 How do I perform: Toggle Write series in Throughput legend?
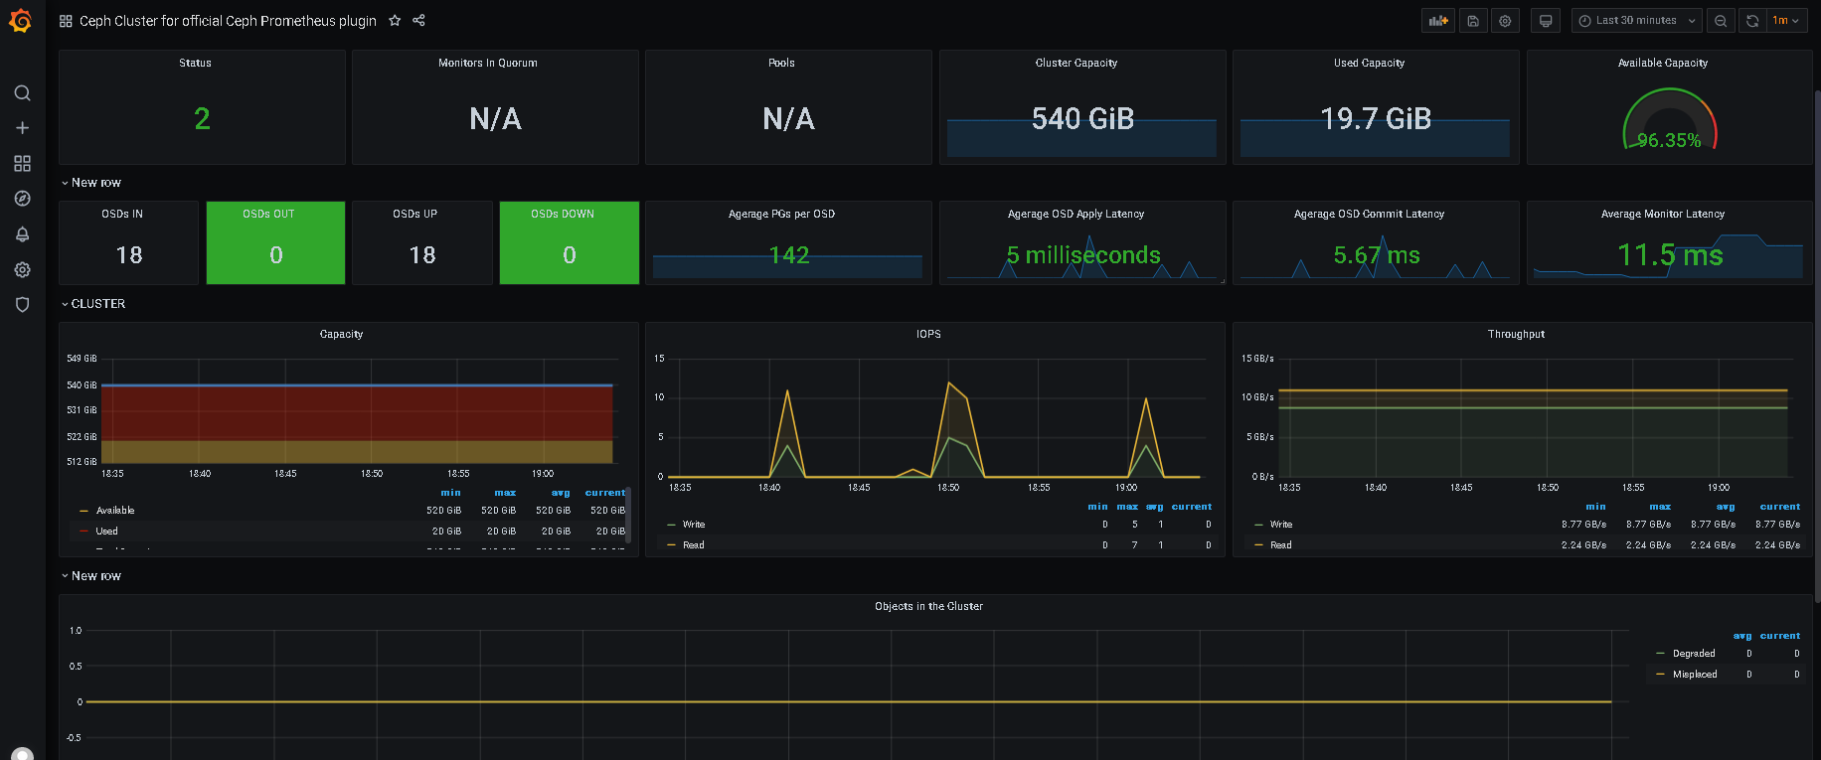click(1281, 525)
